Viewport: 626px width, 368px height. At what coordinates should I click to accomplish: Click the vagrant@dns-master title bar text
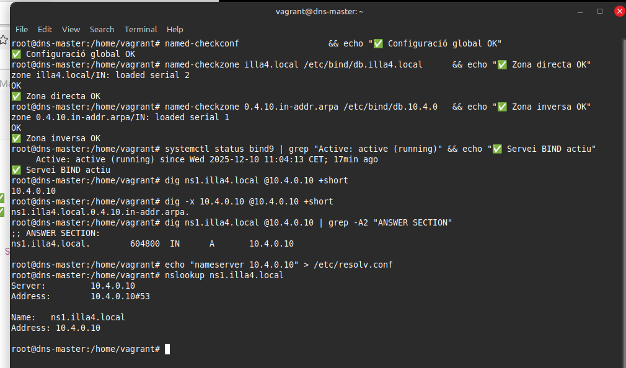coord(320,11)
